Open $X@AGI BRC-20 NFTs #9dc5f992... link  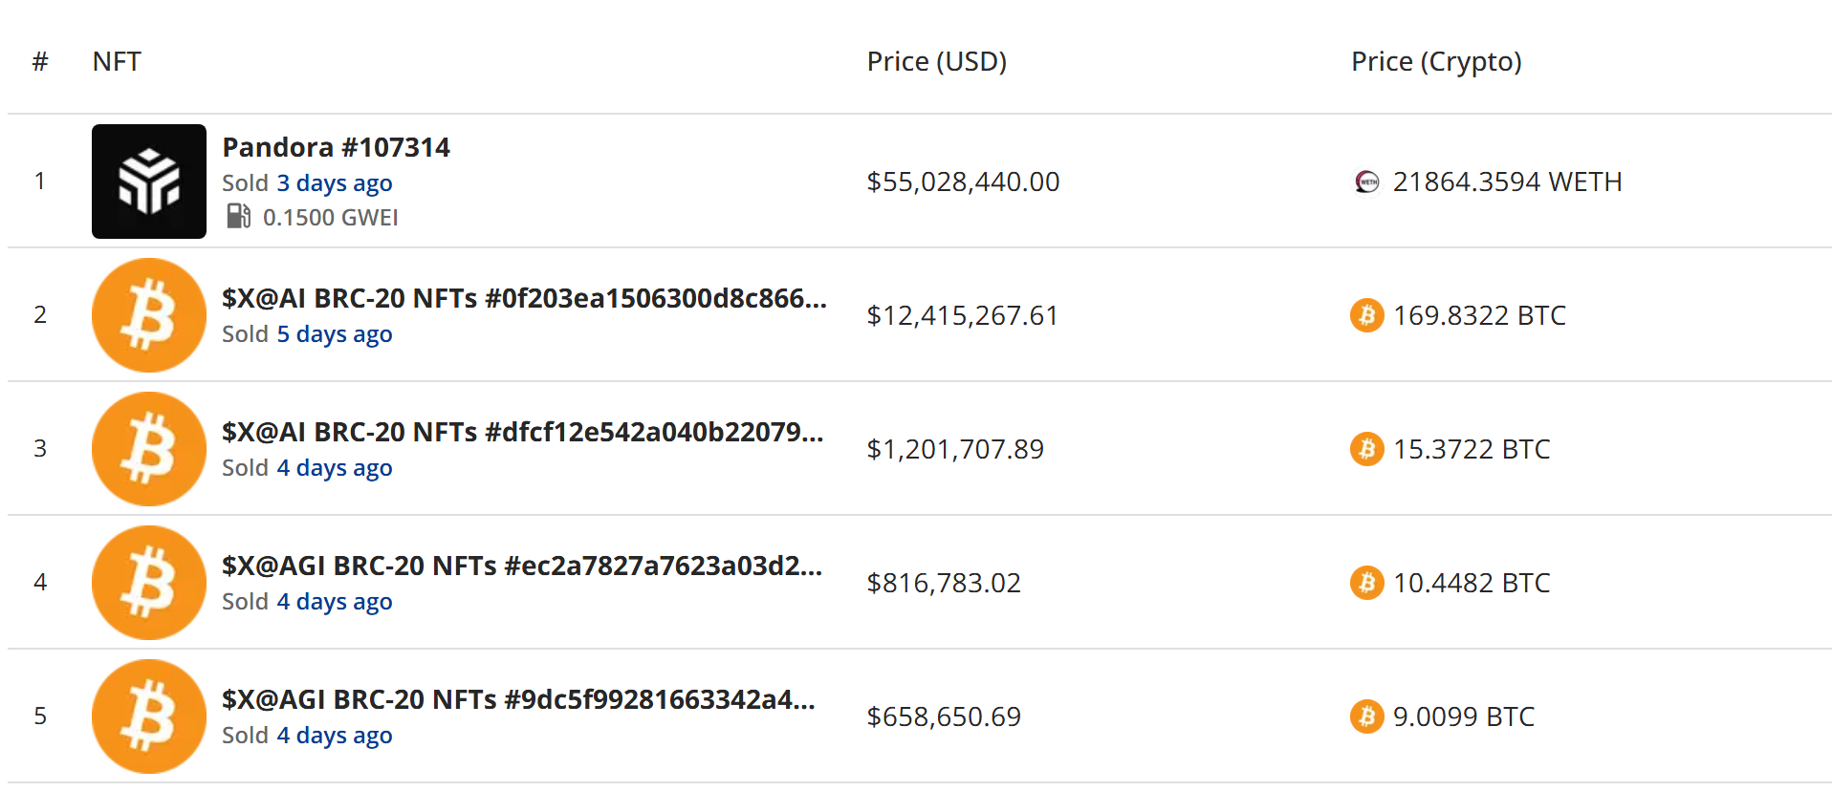(518, 699)
